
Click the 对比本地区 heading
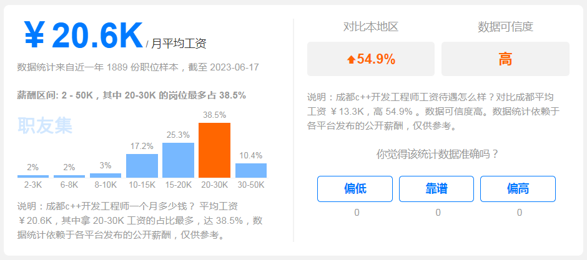(371, 27)
